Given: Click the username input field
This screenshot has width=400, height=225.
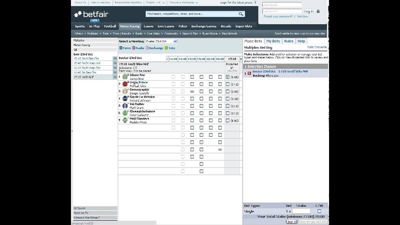Looking at the screenshot, I should tap(282, 5).
